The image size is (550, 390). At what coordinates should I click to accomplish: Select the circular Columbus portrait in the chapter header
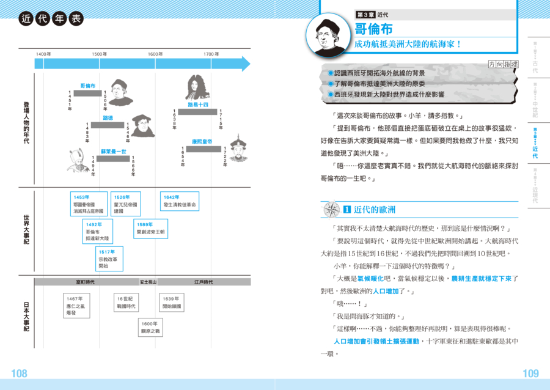(x=328, y=37)
